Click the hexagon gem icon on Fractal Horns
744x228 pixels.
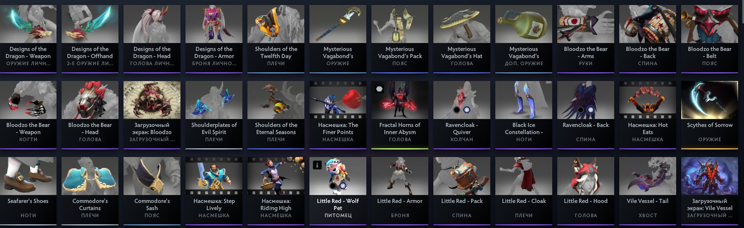point(379,89)
